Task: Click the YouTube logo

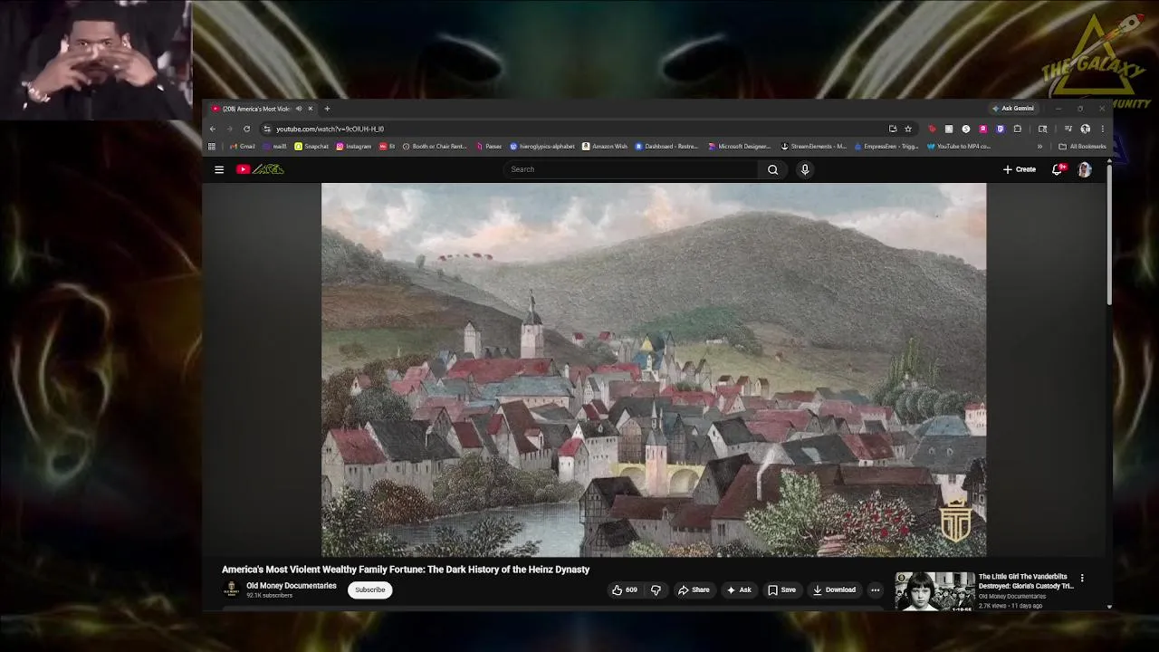Action: click(x=260, y=169)
